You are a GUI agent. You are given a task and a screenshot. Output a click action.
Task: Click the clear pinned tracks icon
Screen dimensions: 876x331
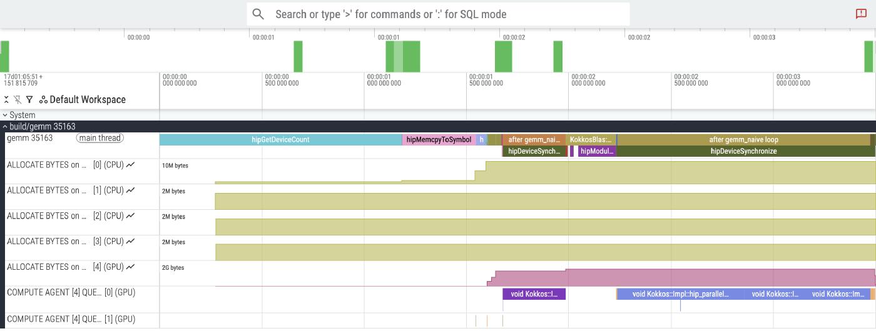coord(18,100)
